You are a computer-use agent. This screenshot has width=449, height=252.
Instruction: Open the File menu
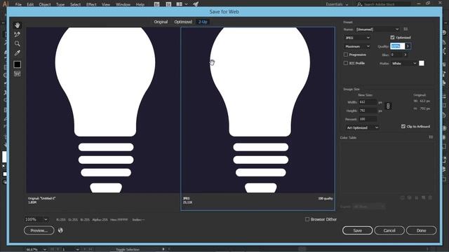18,4
